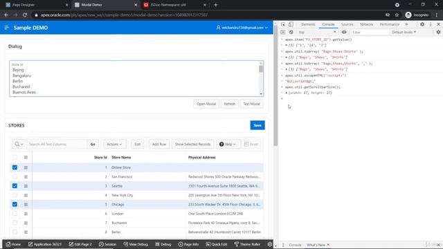Viewport: 443px width, 249px height.
Task: Open the user account dropdown
Action: [242, 28]
